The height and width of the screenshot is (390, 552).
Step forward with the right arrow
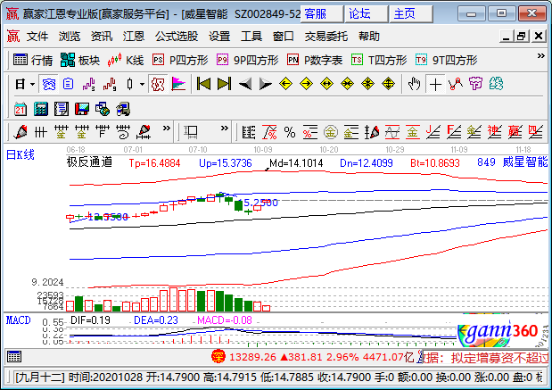(265, 84)
